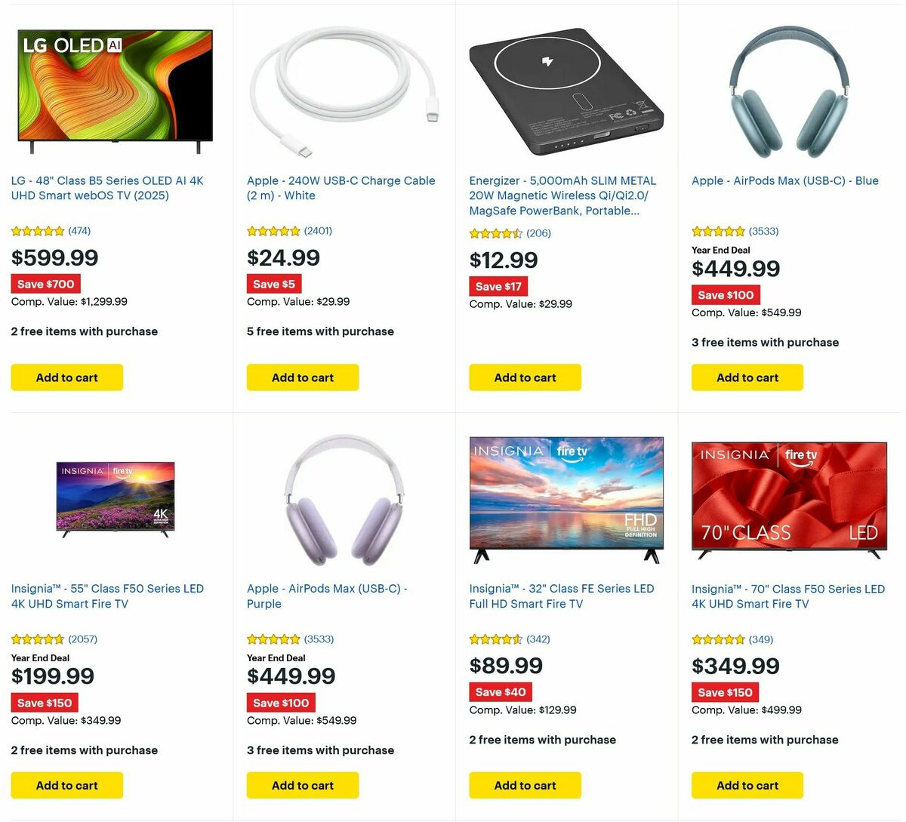Click the star rating on the Insignia 70" TV
The image size is (906, 822).
[x=717, y=639]
